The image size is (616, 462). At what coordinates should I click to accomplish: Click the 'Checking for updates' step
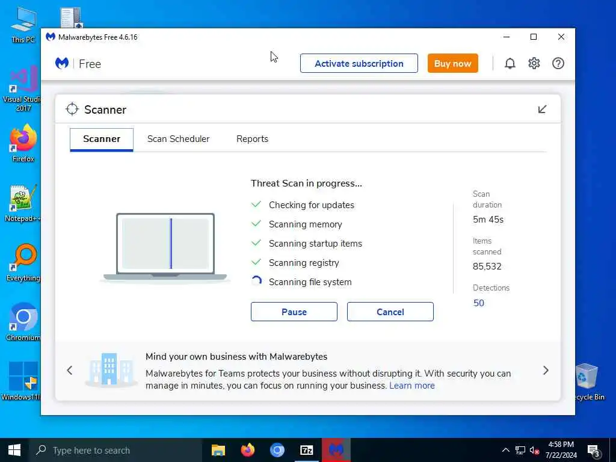click(x=312, y=205)
